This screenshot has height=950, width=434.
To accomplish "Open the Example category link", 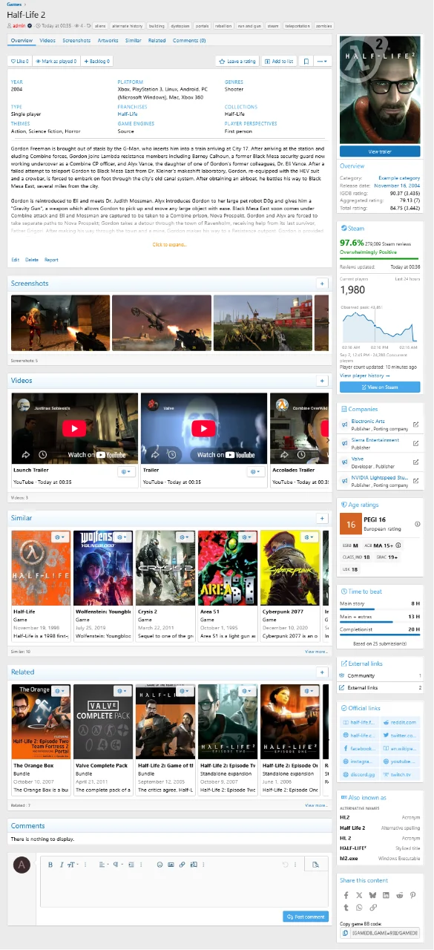I will (399, 178).
